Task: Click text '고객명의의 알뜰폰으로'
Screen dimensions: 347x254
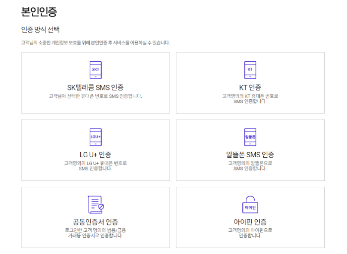Action: (x=250, y=163)
